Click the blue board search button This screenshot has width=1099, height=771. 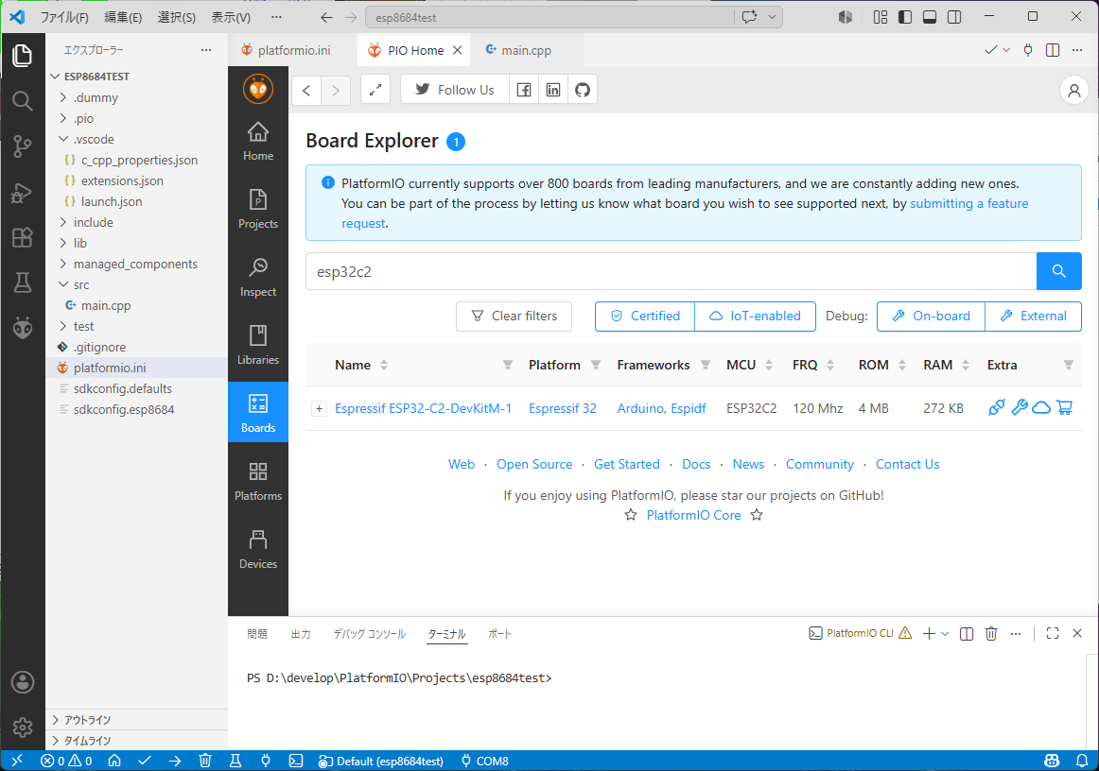tap(1059, 271)
